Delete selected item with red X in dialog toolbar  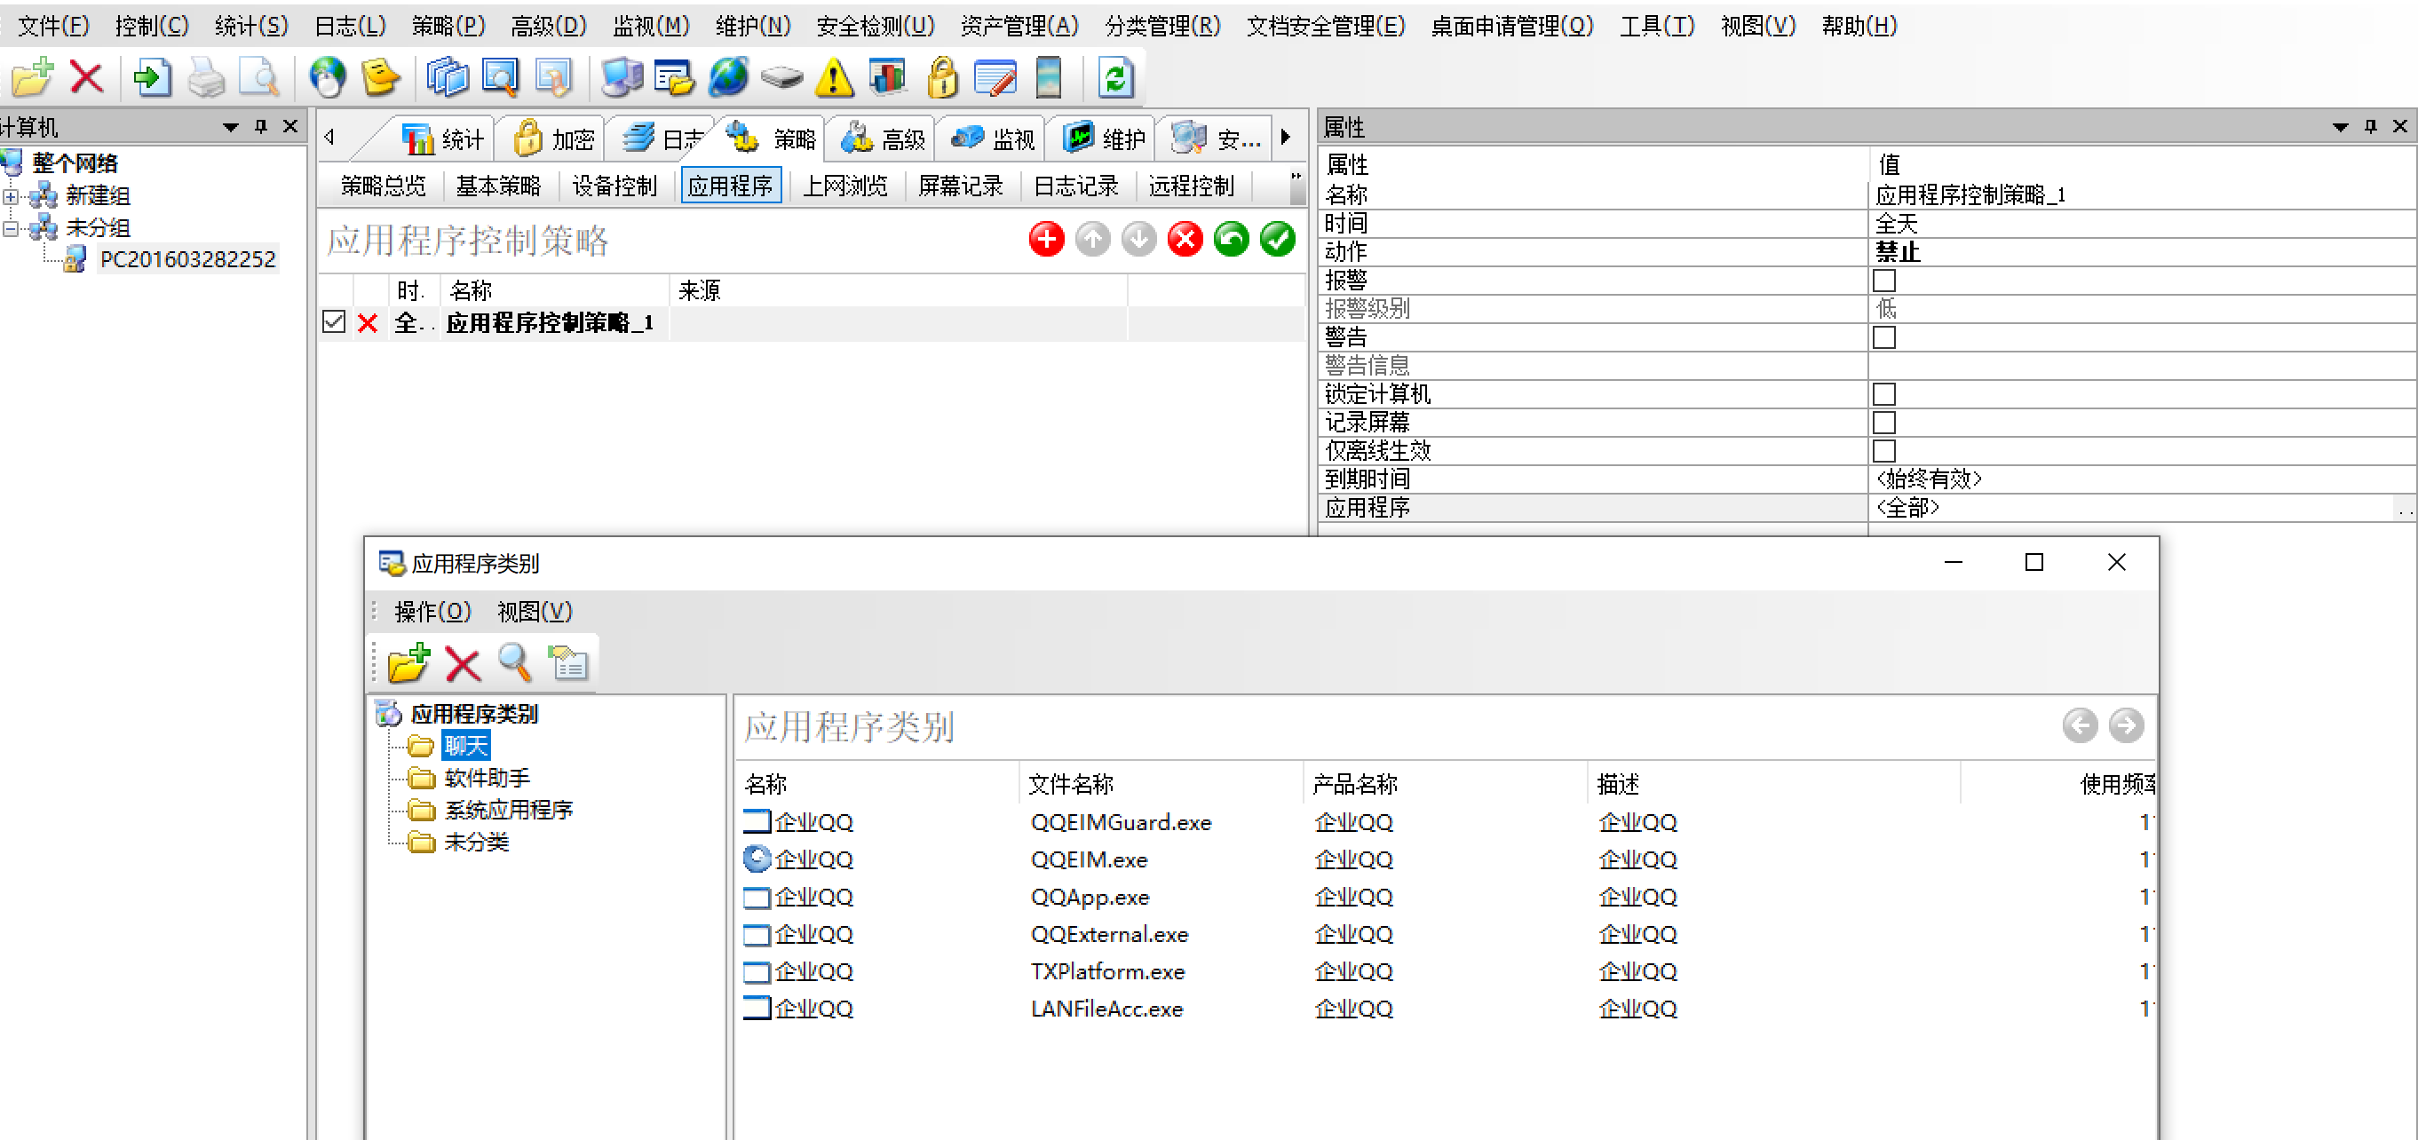click(x=462, y=662)
